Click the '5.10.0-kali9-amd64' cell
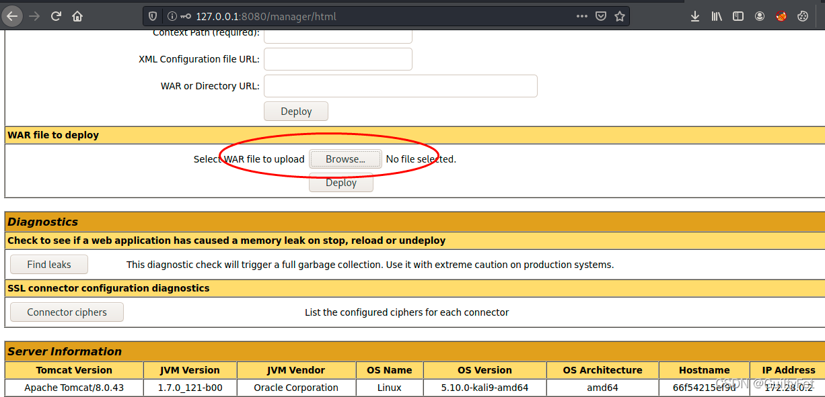 tap(485, 388)
